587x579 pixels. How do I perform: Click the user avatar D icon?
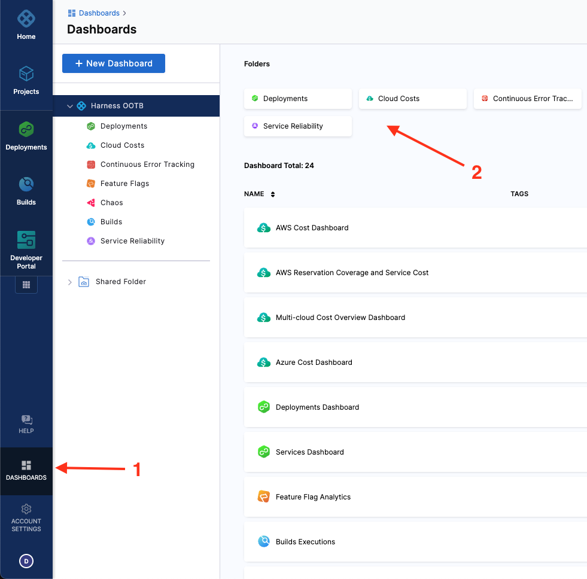[26, 561]
